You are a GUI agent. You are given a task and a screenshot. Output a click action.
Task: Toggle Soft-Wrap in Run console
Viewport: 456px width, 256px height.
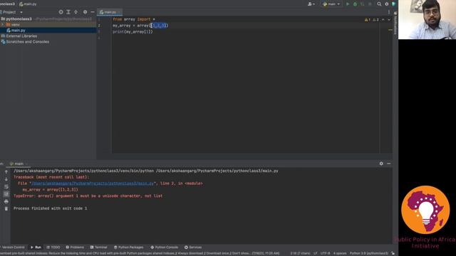coord(6,186)
